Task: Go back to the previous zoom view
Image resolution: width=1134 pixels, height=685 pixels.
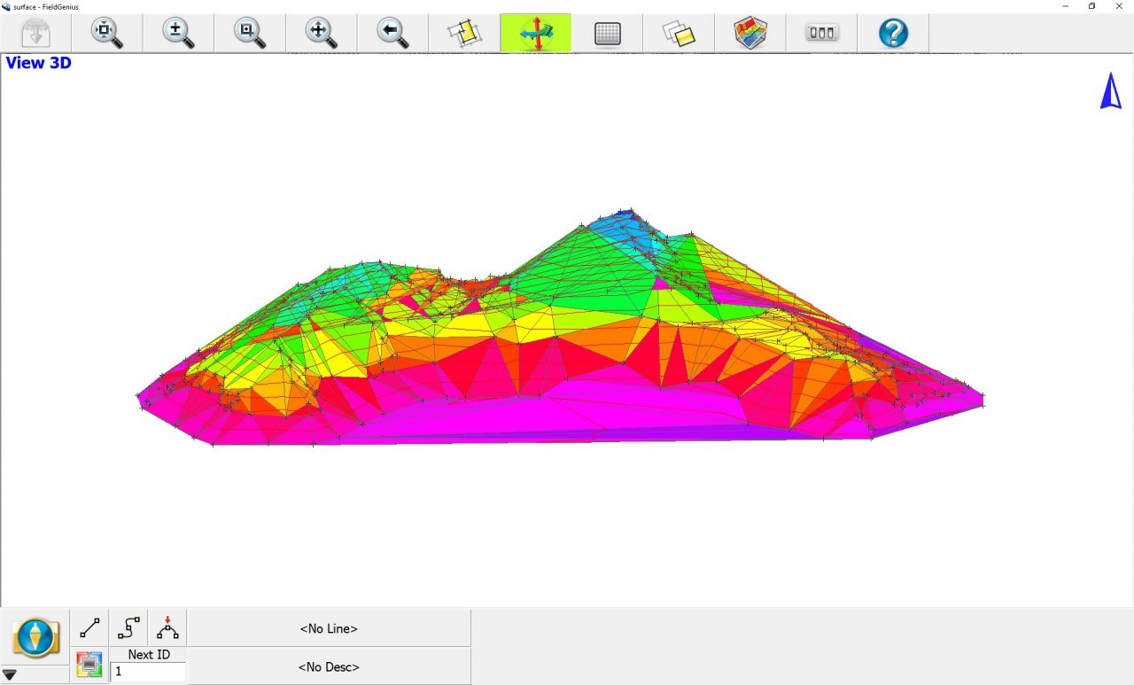Action: [x=392, y=33]
